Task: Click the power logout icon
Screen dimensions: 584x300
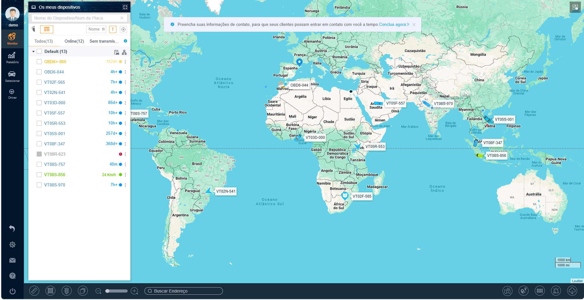Action: 12,291
